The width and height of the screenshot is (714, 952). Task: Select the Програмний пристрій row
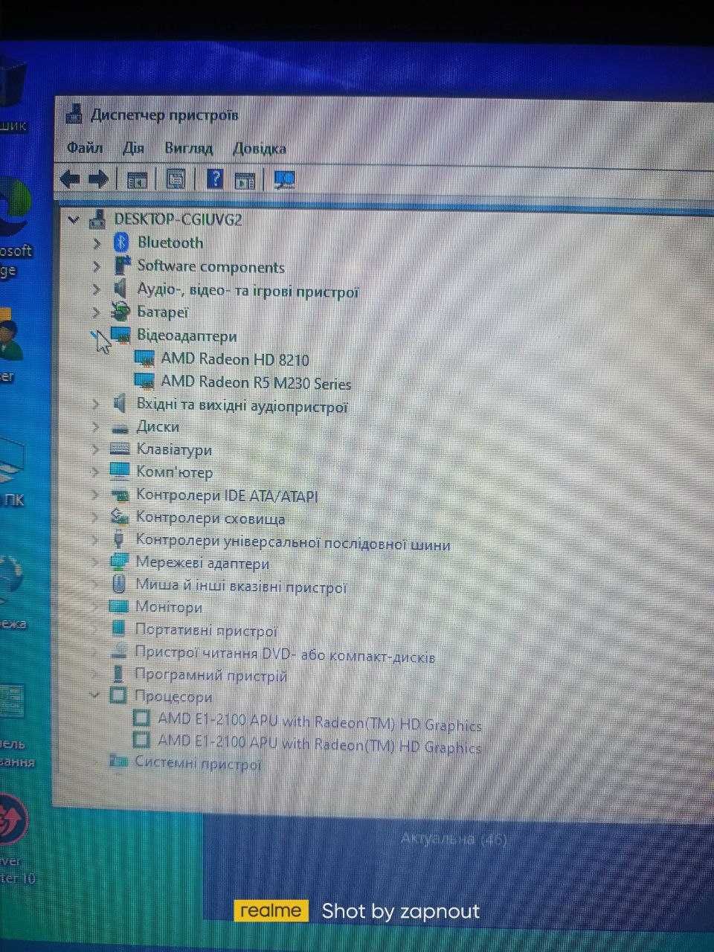(x=210, y=675)
